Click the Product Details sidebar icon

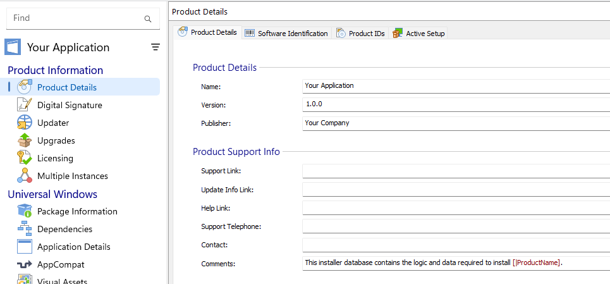(x=25, y=87)
